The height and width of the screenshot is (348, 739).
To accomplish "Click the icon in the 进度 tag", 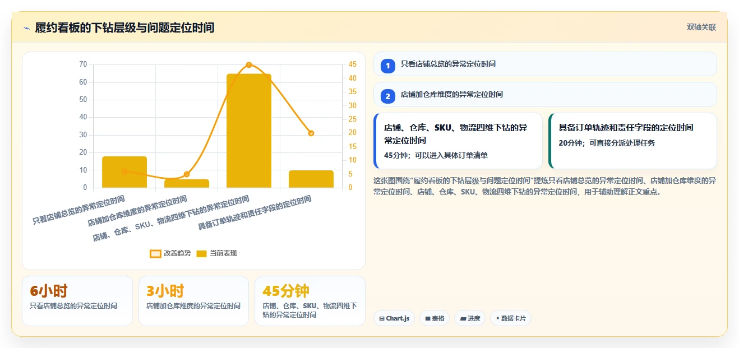I will click(463, 318).
